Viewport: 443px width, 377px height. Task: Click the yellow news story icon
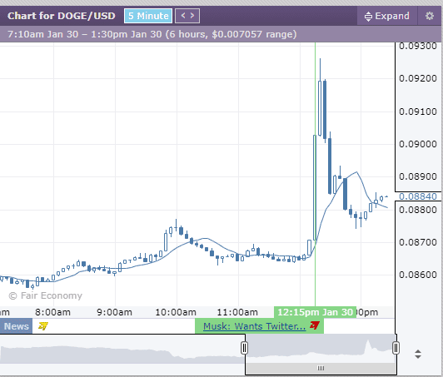(43, 326)
